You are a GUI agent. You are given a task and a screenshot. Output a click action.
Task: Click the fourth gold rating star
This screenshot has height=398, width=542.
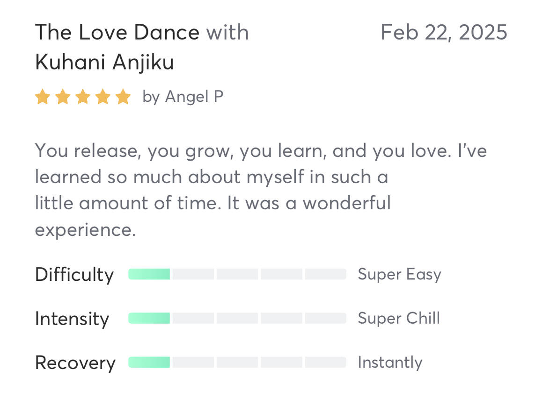[x=103, y=97]
